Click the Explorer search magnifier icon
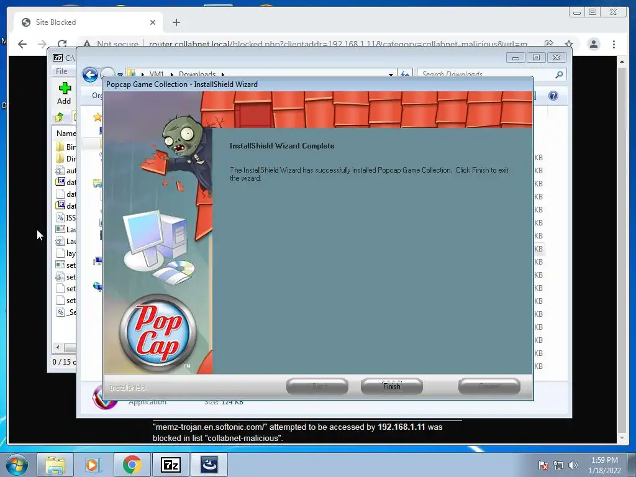 (x=559, y=75)
